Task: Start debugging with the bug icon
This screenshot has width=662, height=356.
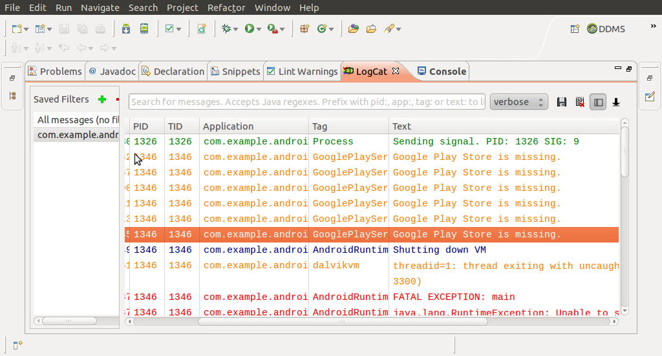Action: pos(227,28)
